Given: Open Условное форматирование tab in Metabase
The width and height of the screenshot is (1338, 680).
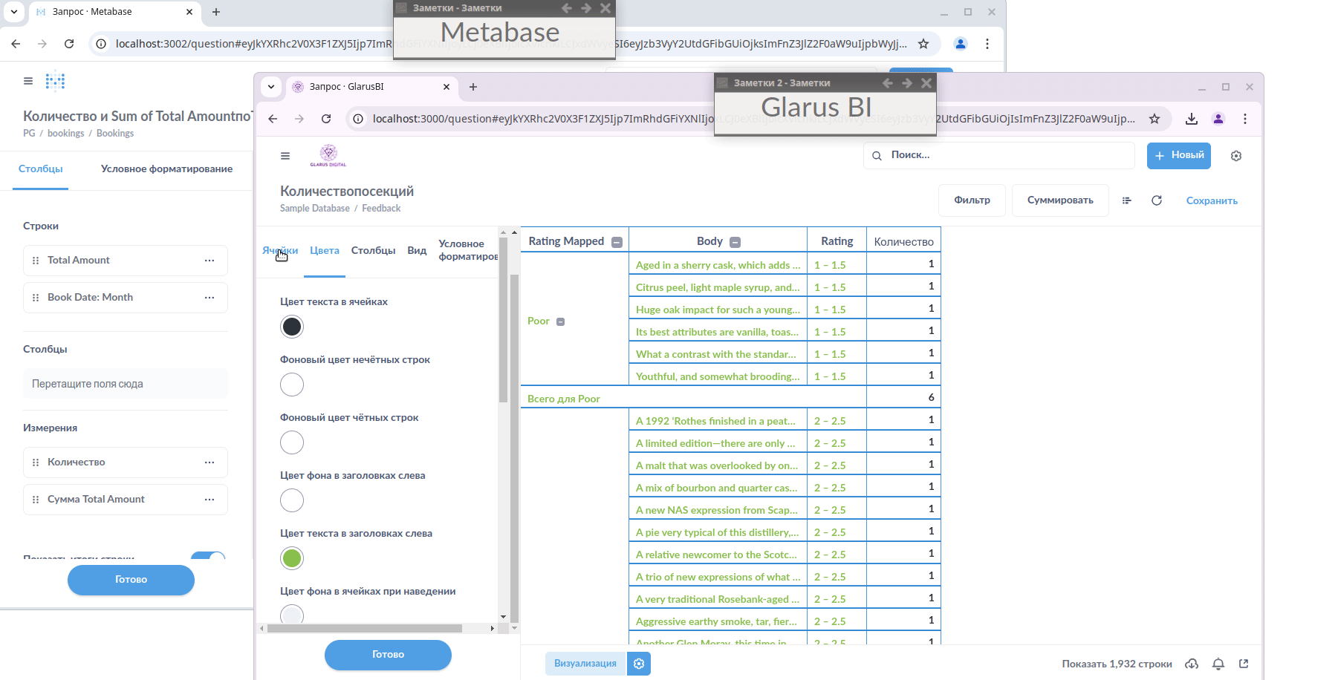Looking at the screenshot, I should pos(166,169).
